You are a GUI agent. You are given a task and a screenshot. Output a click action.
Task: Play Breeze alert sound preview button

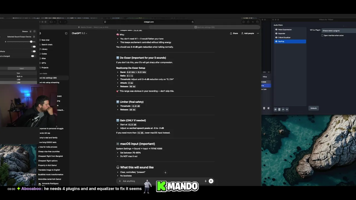[34, 31]
